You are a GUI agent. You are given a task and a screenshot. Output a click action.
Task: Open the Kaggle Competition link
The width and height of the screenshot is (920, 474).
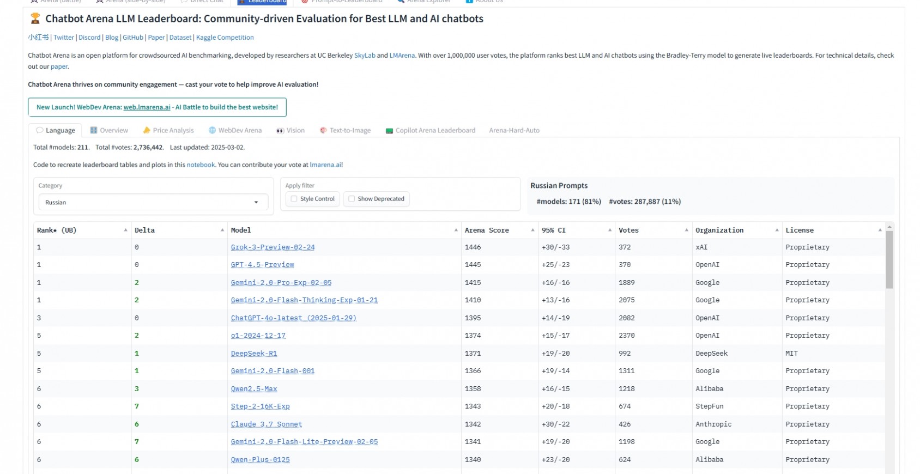[x=225, y=38]
